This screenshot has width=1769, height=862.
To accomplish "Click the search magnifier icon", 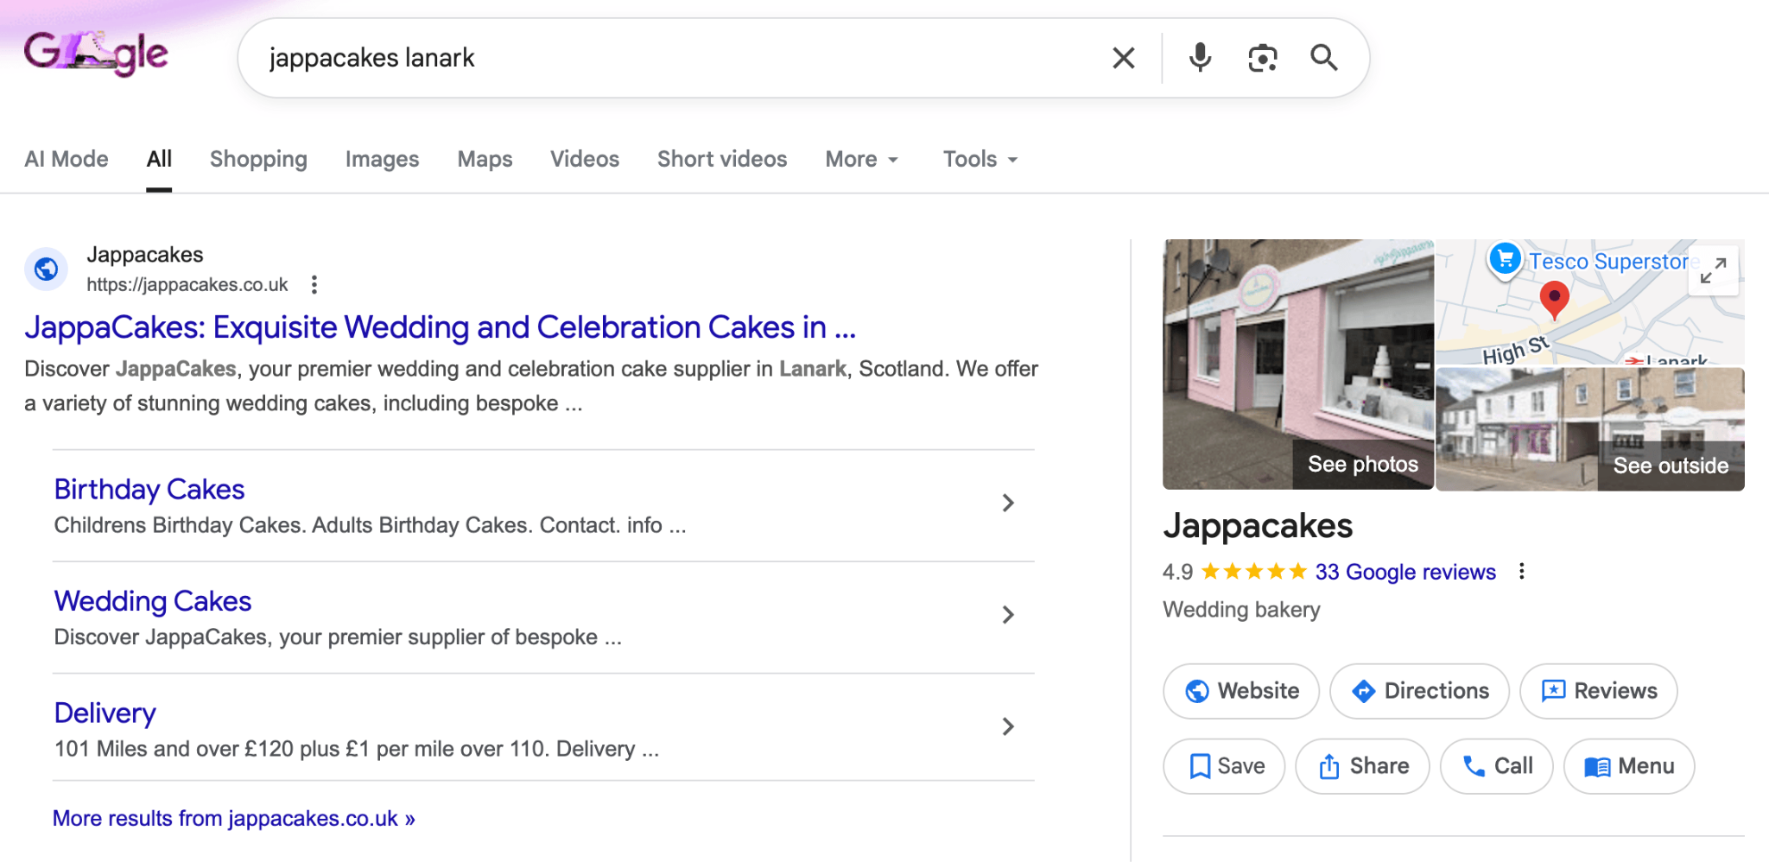I will tap(1324, 57).
